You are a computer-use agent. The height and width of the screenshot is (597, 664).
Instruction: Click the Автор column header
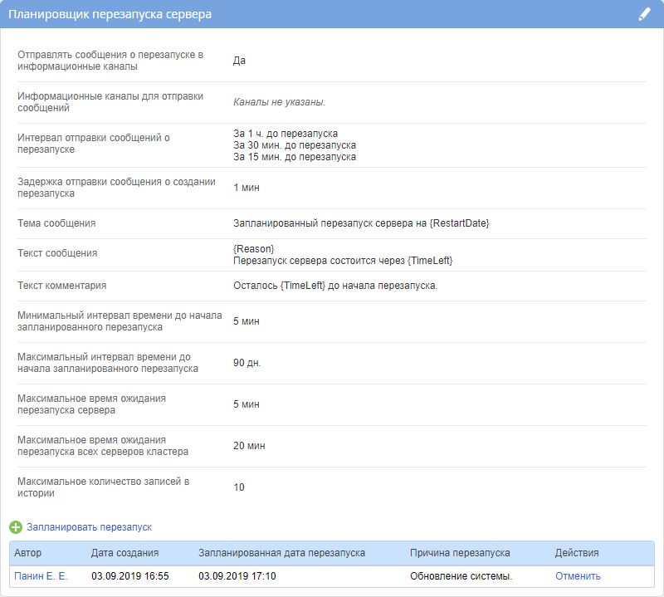click(x=27, y=553)
